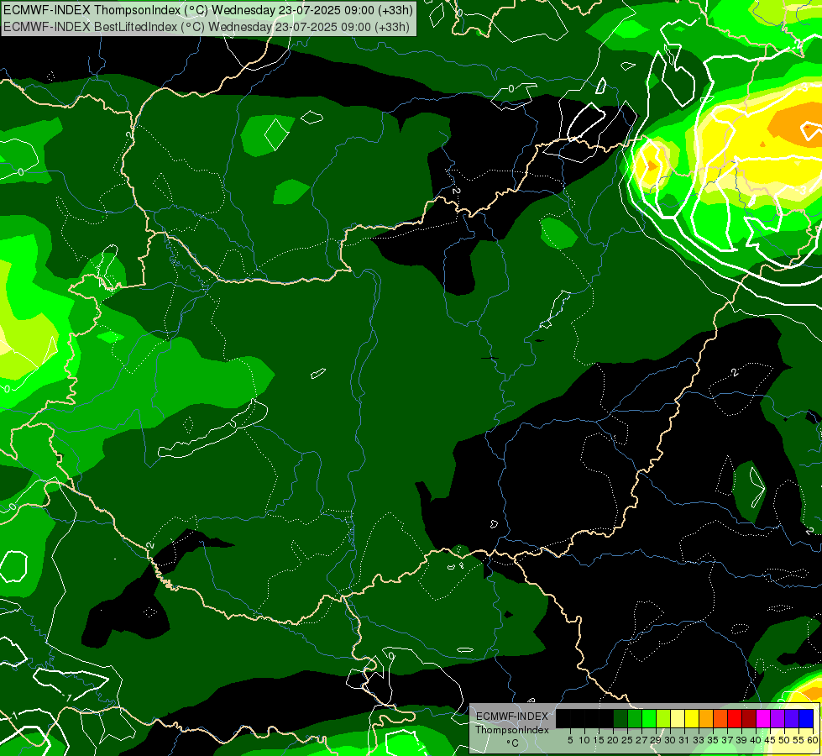
Task: Click legend scale value 15
Action: tap(599, 740)
